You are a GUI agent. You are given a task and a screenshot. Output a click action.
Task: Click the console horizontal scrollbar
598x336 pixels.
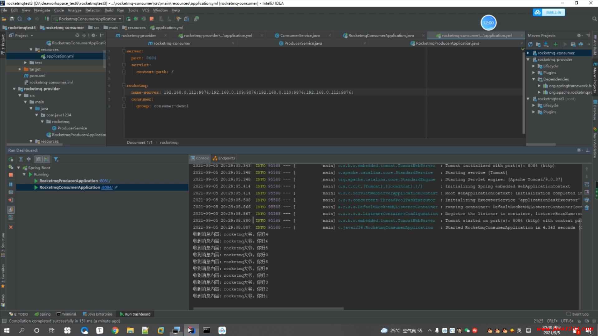click(x=268, y=309)
